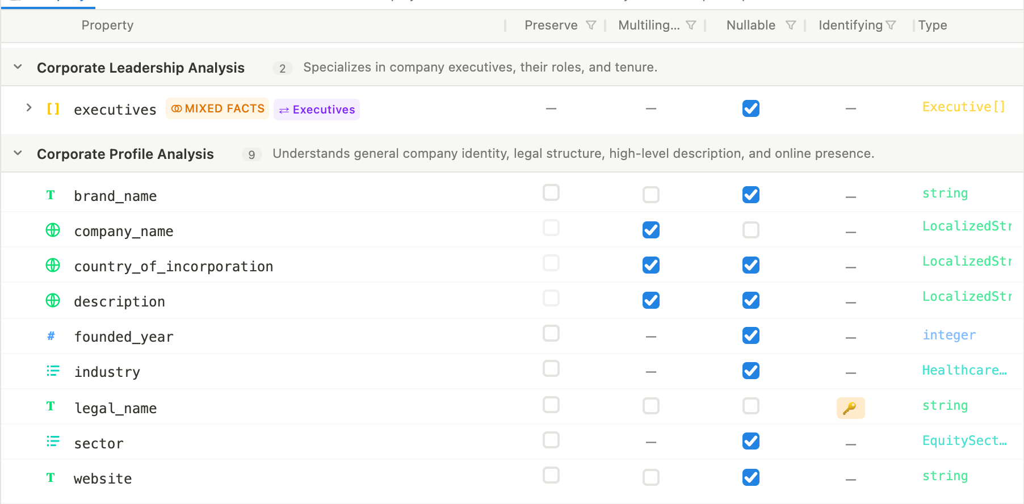Select the founded_year property name
The image size is (1024, 504).
(124, 337)
